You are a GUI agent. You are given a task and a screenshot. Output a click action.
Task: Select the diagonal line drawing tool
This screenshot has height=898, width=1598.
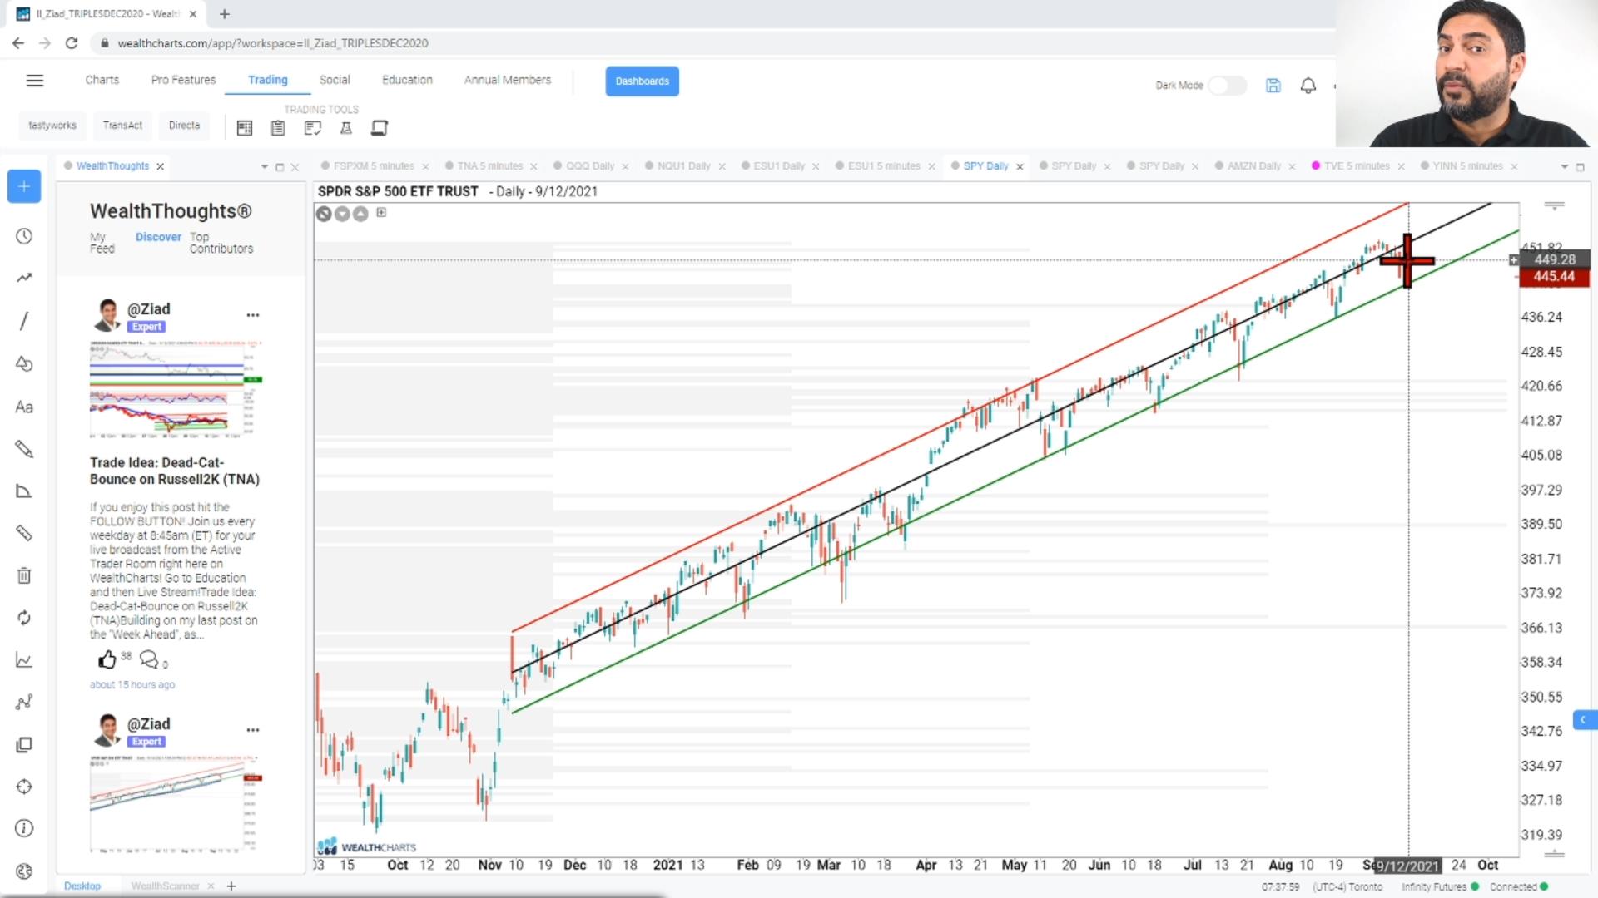tap(24, 321)
